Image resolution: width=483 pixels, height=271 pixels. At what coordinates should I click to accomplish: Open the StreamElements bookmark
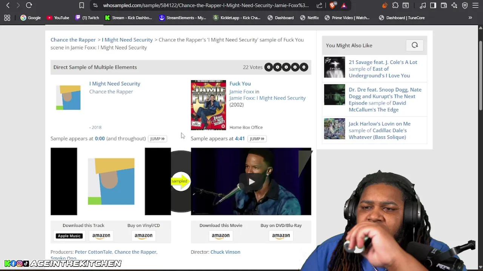click(x=183, y=18)
